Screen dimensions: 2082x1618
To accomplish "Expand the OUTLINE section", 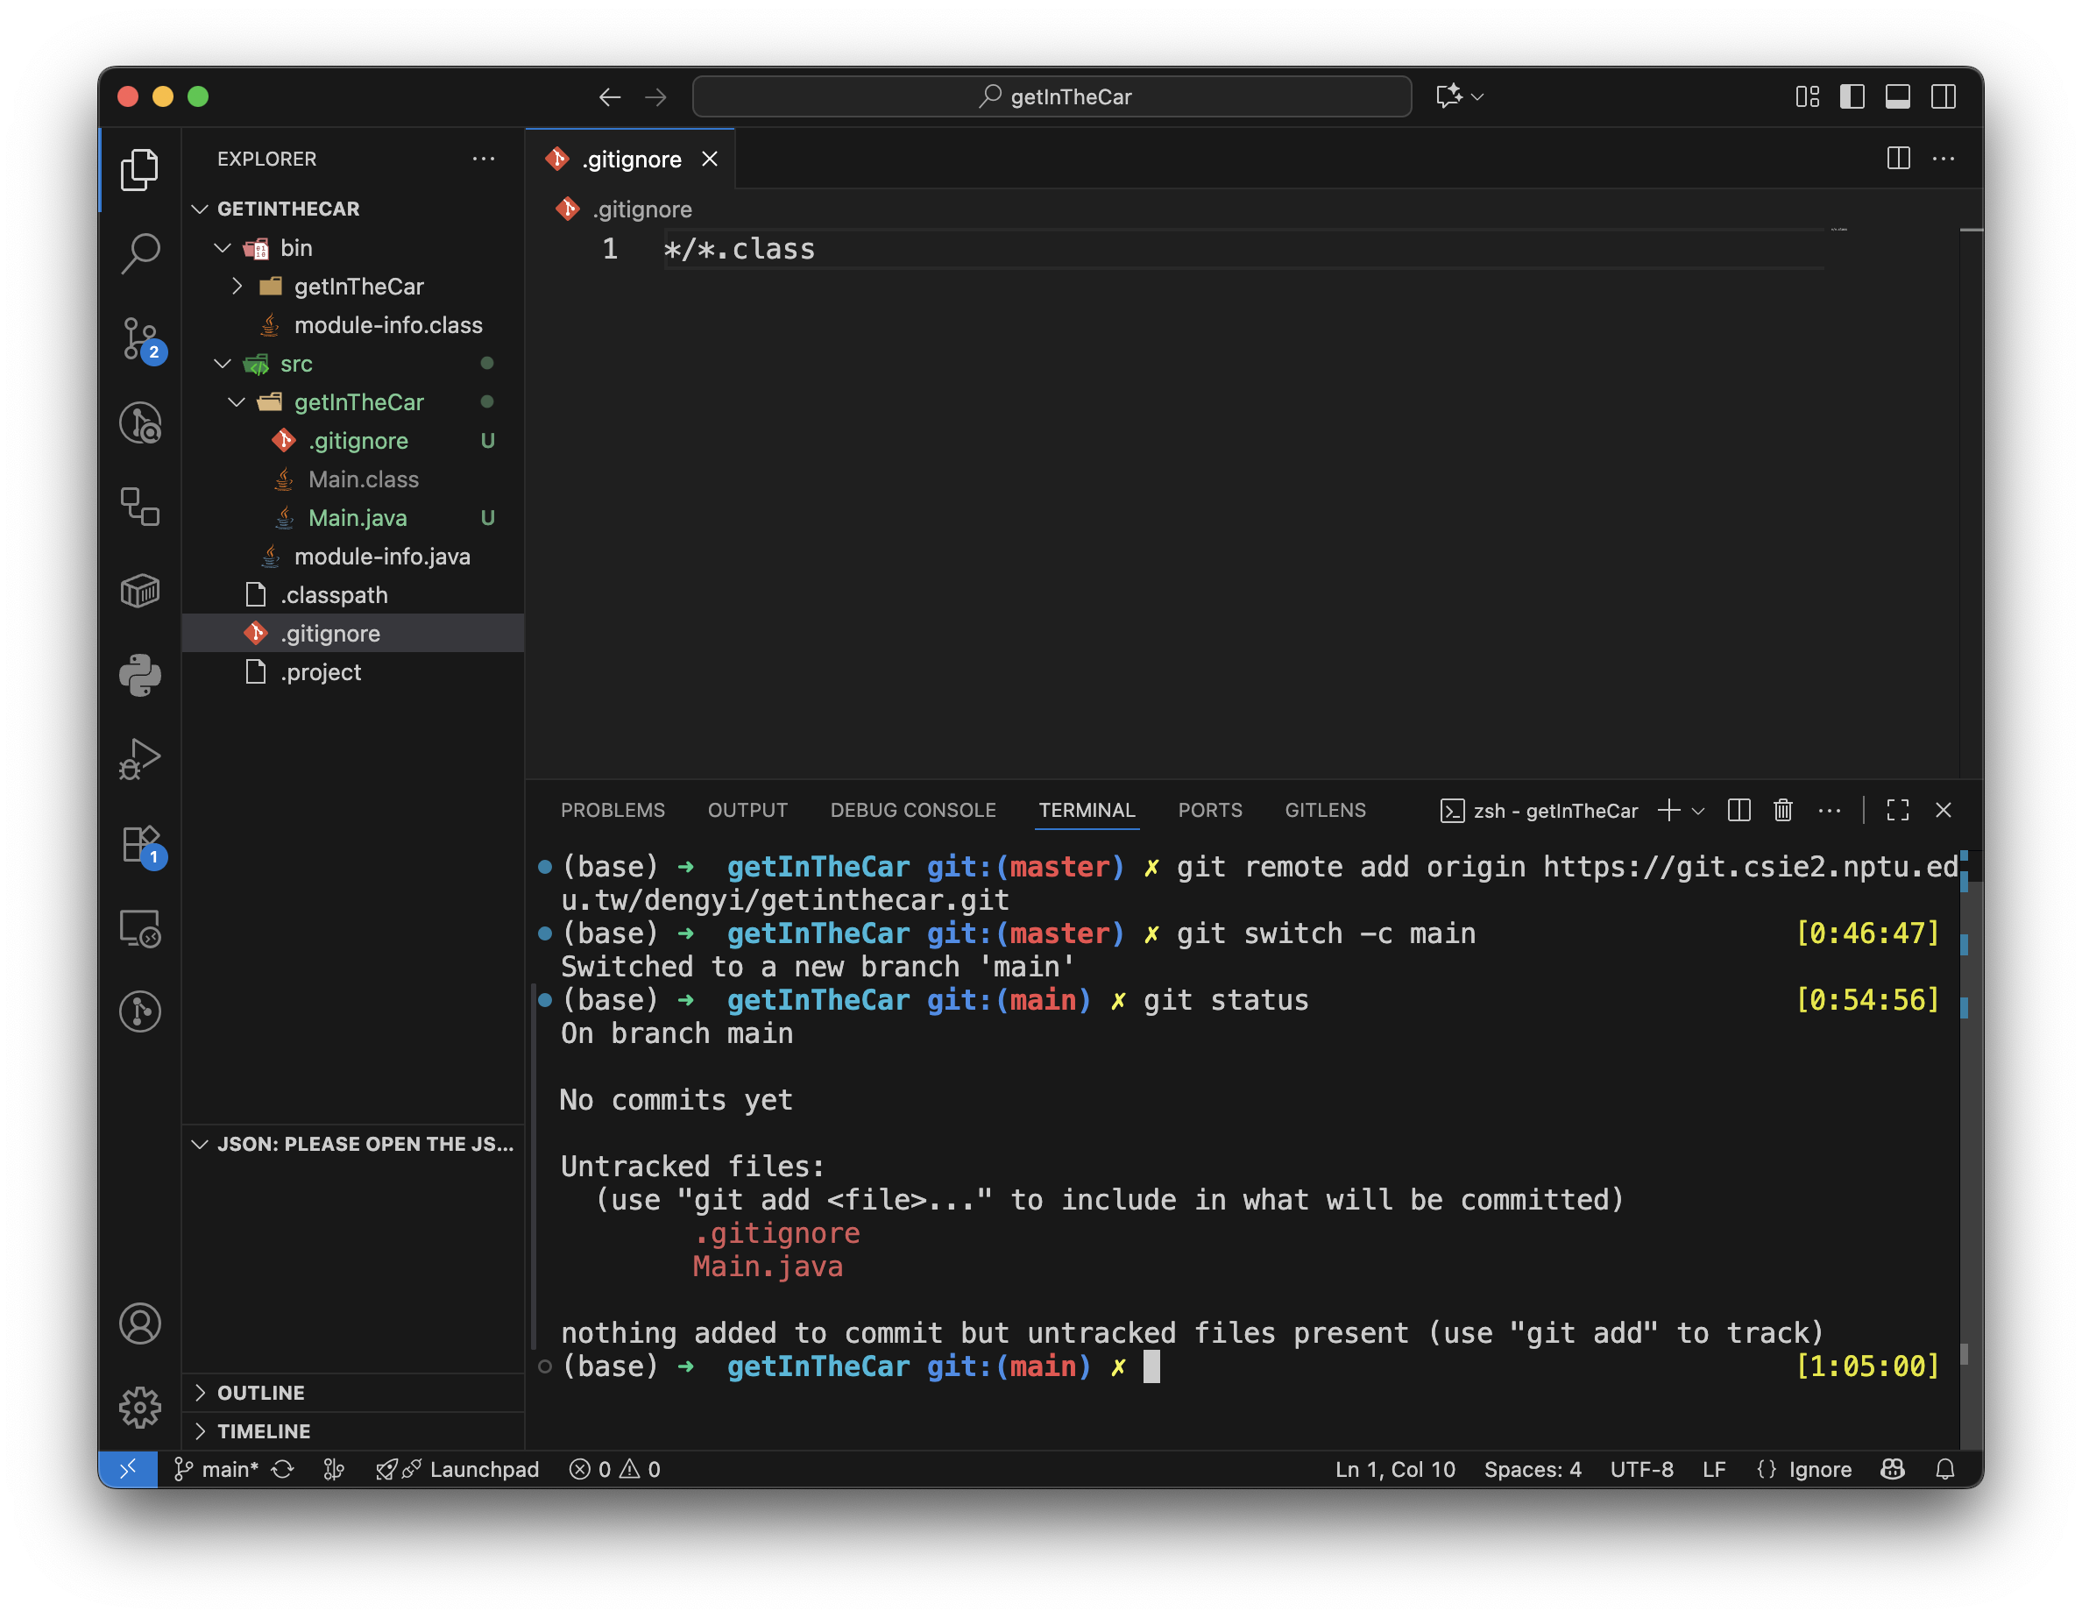I will tap(260, 1392).
